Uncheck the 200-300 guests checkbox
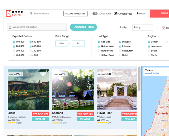169x136 pixels. pyautogui.click(x=14, y=47)
